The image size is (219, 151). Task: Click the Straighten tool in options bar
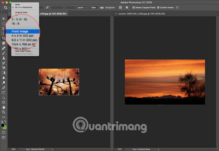[x=107, y=7]
